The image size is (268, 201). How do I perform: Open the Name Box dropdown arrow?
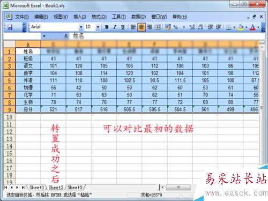(44, 36)
